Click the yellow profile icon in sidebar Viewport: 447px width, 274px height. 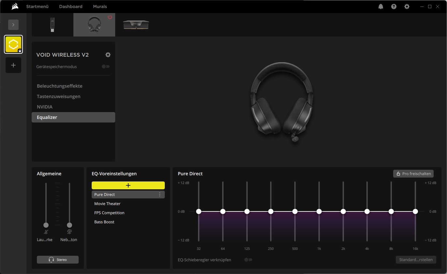13,44
